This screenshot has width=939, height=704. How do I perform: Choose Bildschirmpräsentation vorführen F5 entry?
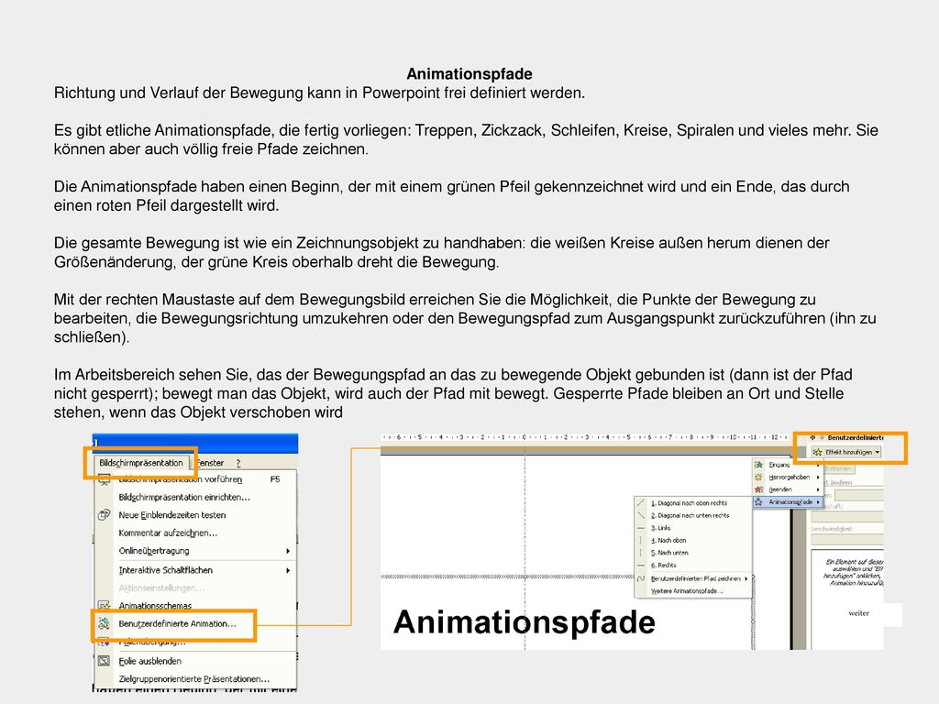click(196, 479)
